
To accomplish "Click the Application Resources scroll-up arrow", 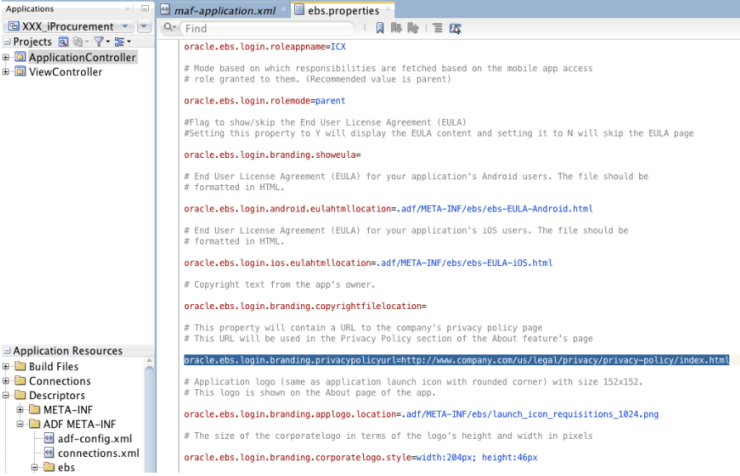I will pyautogui.click(x=150, y=361).
